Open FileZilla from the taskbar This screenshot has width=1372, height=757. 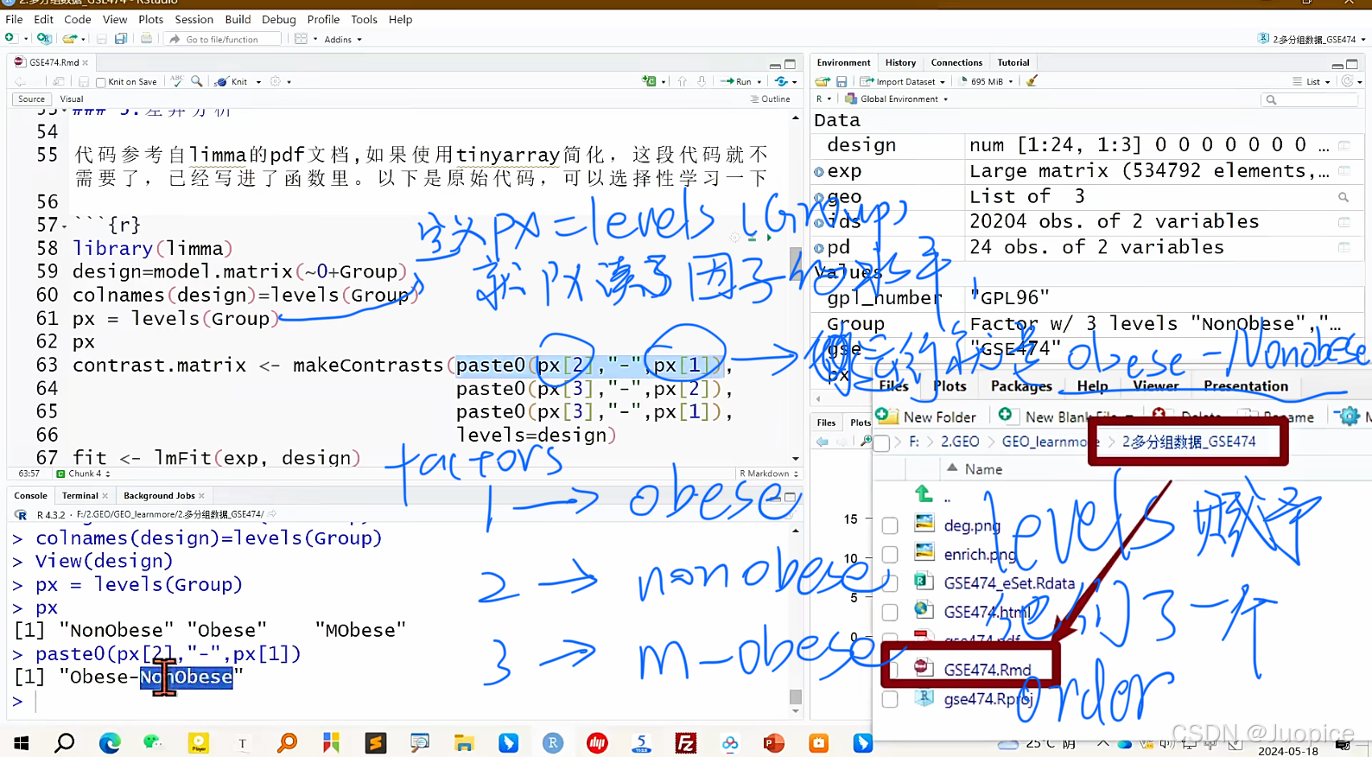(x=685, y=742)
